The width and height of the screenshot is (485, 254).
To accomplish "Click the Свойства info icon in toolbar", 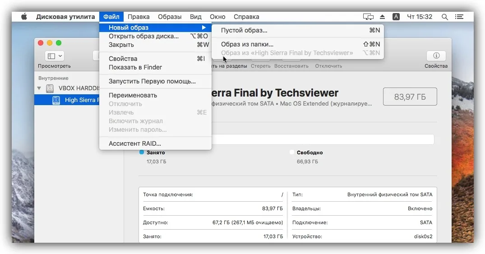I will tap(436, 55).
